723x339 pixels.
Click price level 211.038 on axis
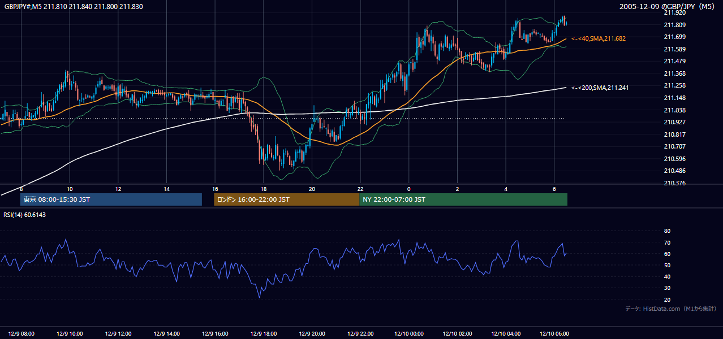click(674, 110)
